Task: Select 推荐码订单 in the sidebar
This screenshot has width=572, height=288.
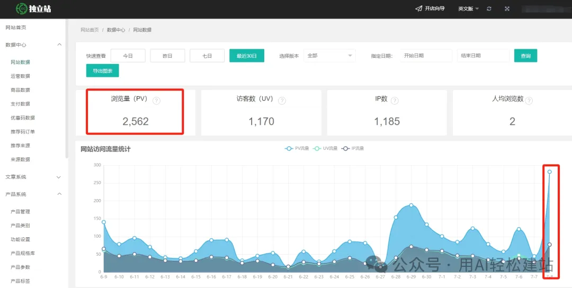Action: pos(23,132)
